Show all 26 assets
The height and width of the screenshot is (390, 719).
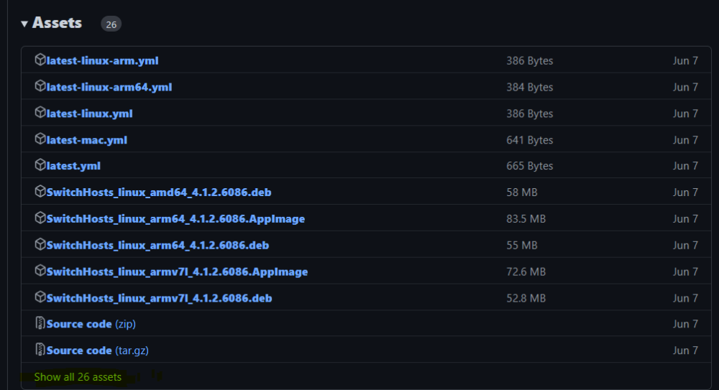78,377
